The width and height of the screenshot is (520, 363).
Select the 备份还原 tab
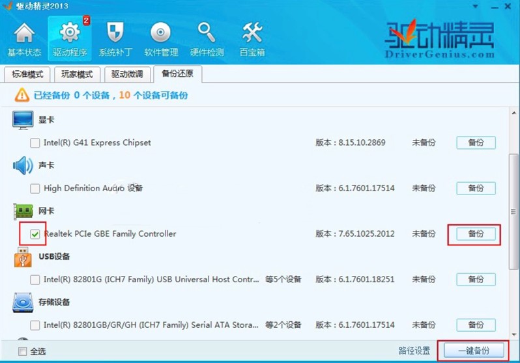(177, 74)
